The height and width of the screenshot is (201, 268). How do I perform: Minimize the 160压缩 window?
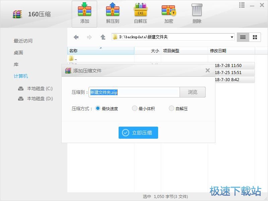pyautogui.click(x=252, y=6)
